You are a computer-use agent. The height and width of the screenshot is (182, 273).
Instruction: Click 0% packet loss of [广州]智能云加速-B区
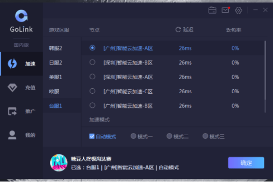pyautogui.click(x=235, y=106)
